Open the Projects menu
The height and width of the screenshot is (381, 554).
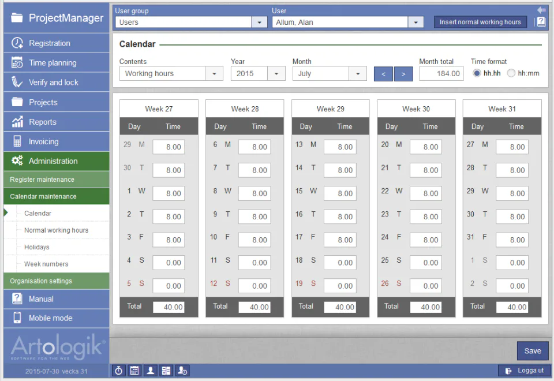pyautogui.click(x=57, y=102)
